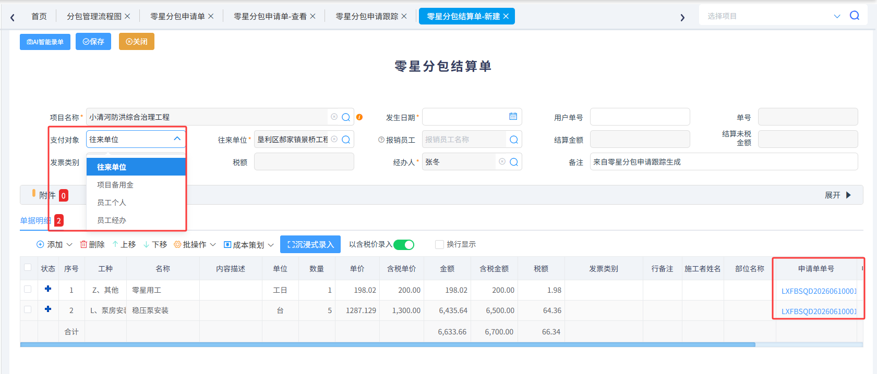Select 往来单位 option in dropdown list
877x374 pixels.
point(136,167)
